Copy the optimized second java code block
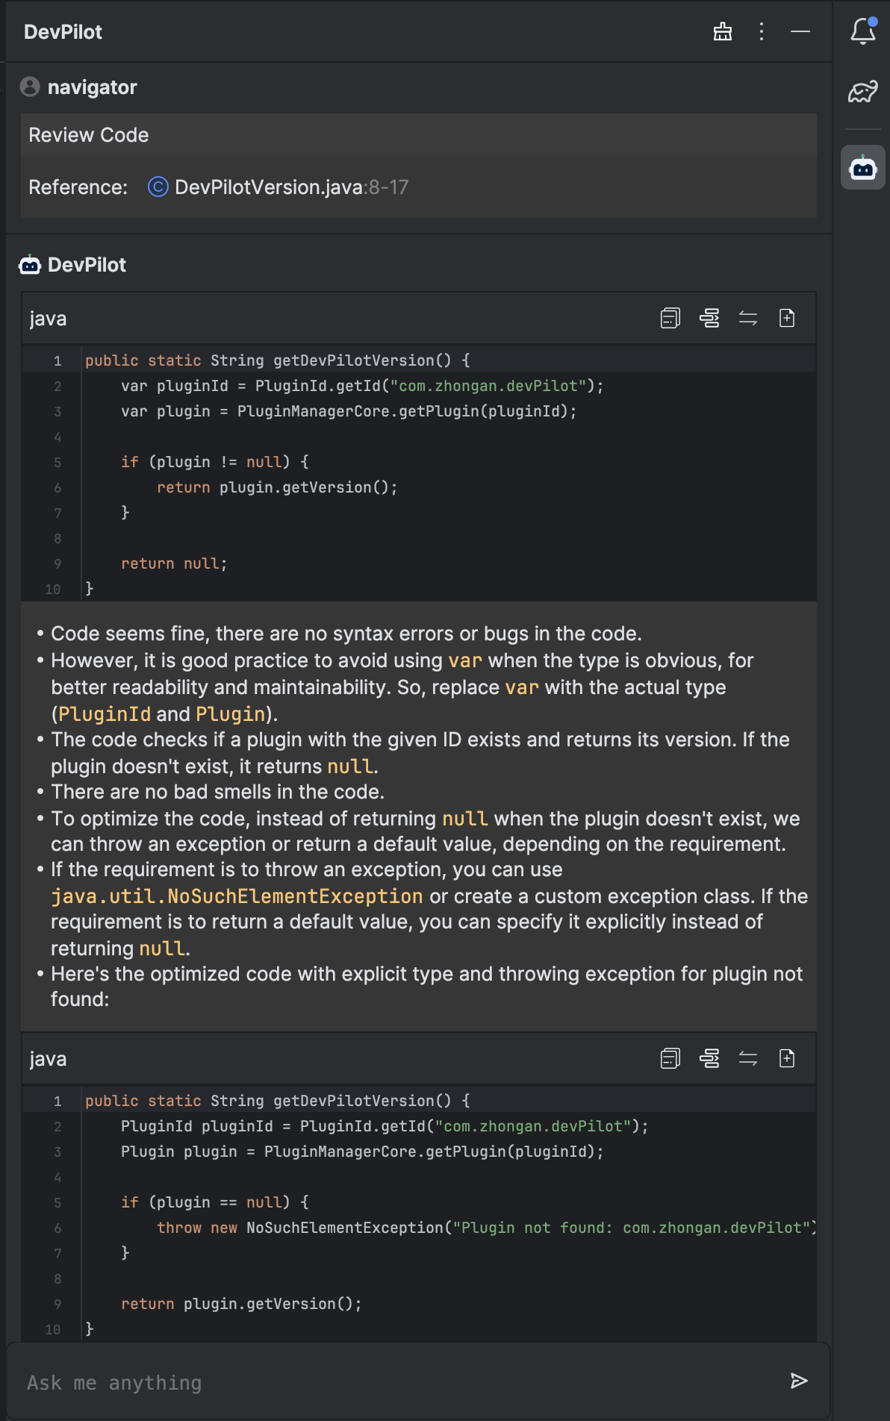Screen dimensions: 890x1421 (x=670, y=1059)
